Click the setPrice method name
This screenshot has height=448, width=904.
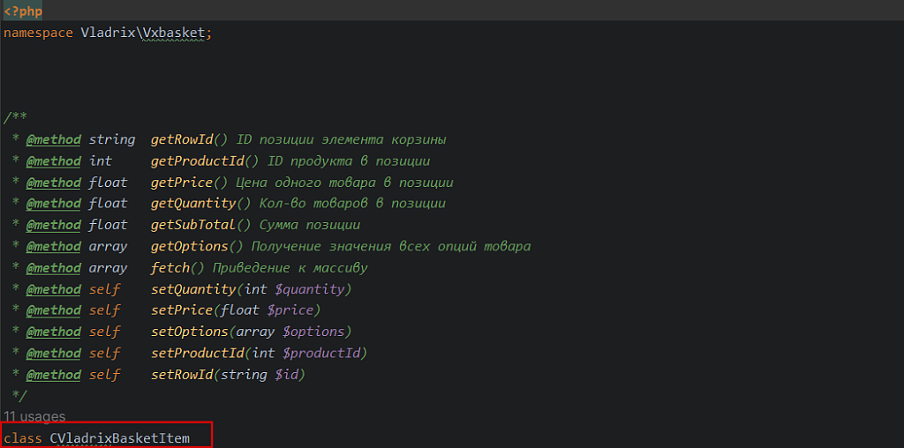tap(182, 310)
